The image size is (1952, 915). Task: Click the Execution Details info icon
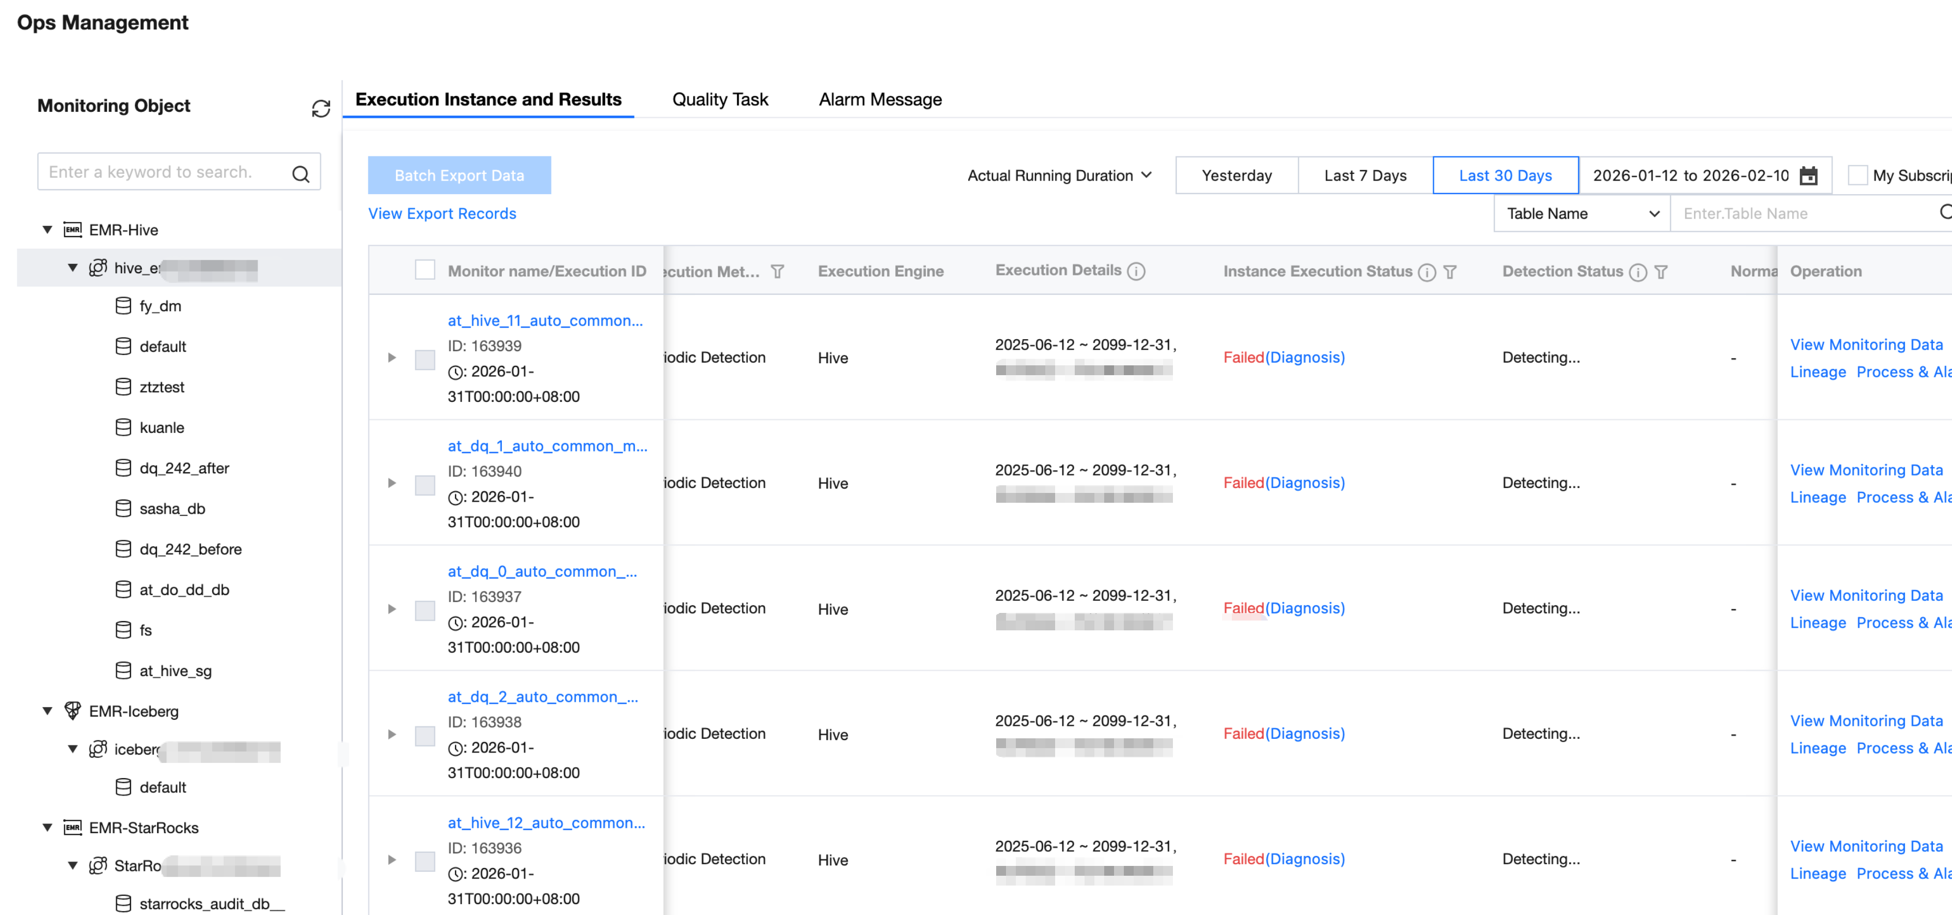coord(1135,271)
